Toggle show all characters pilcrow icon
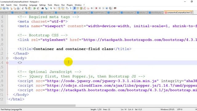This screenshot has height=111, width=197. point(70,8)
